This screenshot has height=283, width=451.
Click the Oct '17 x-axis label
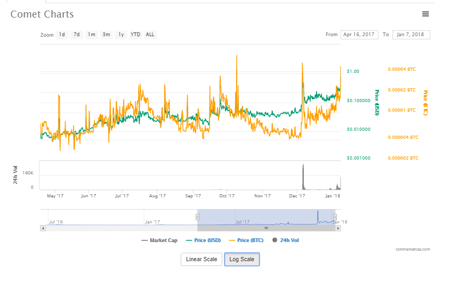pos(227,196)
